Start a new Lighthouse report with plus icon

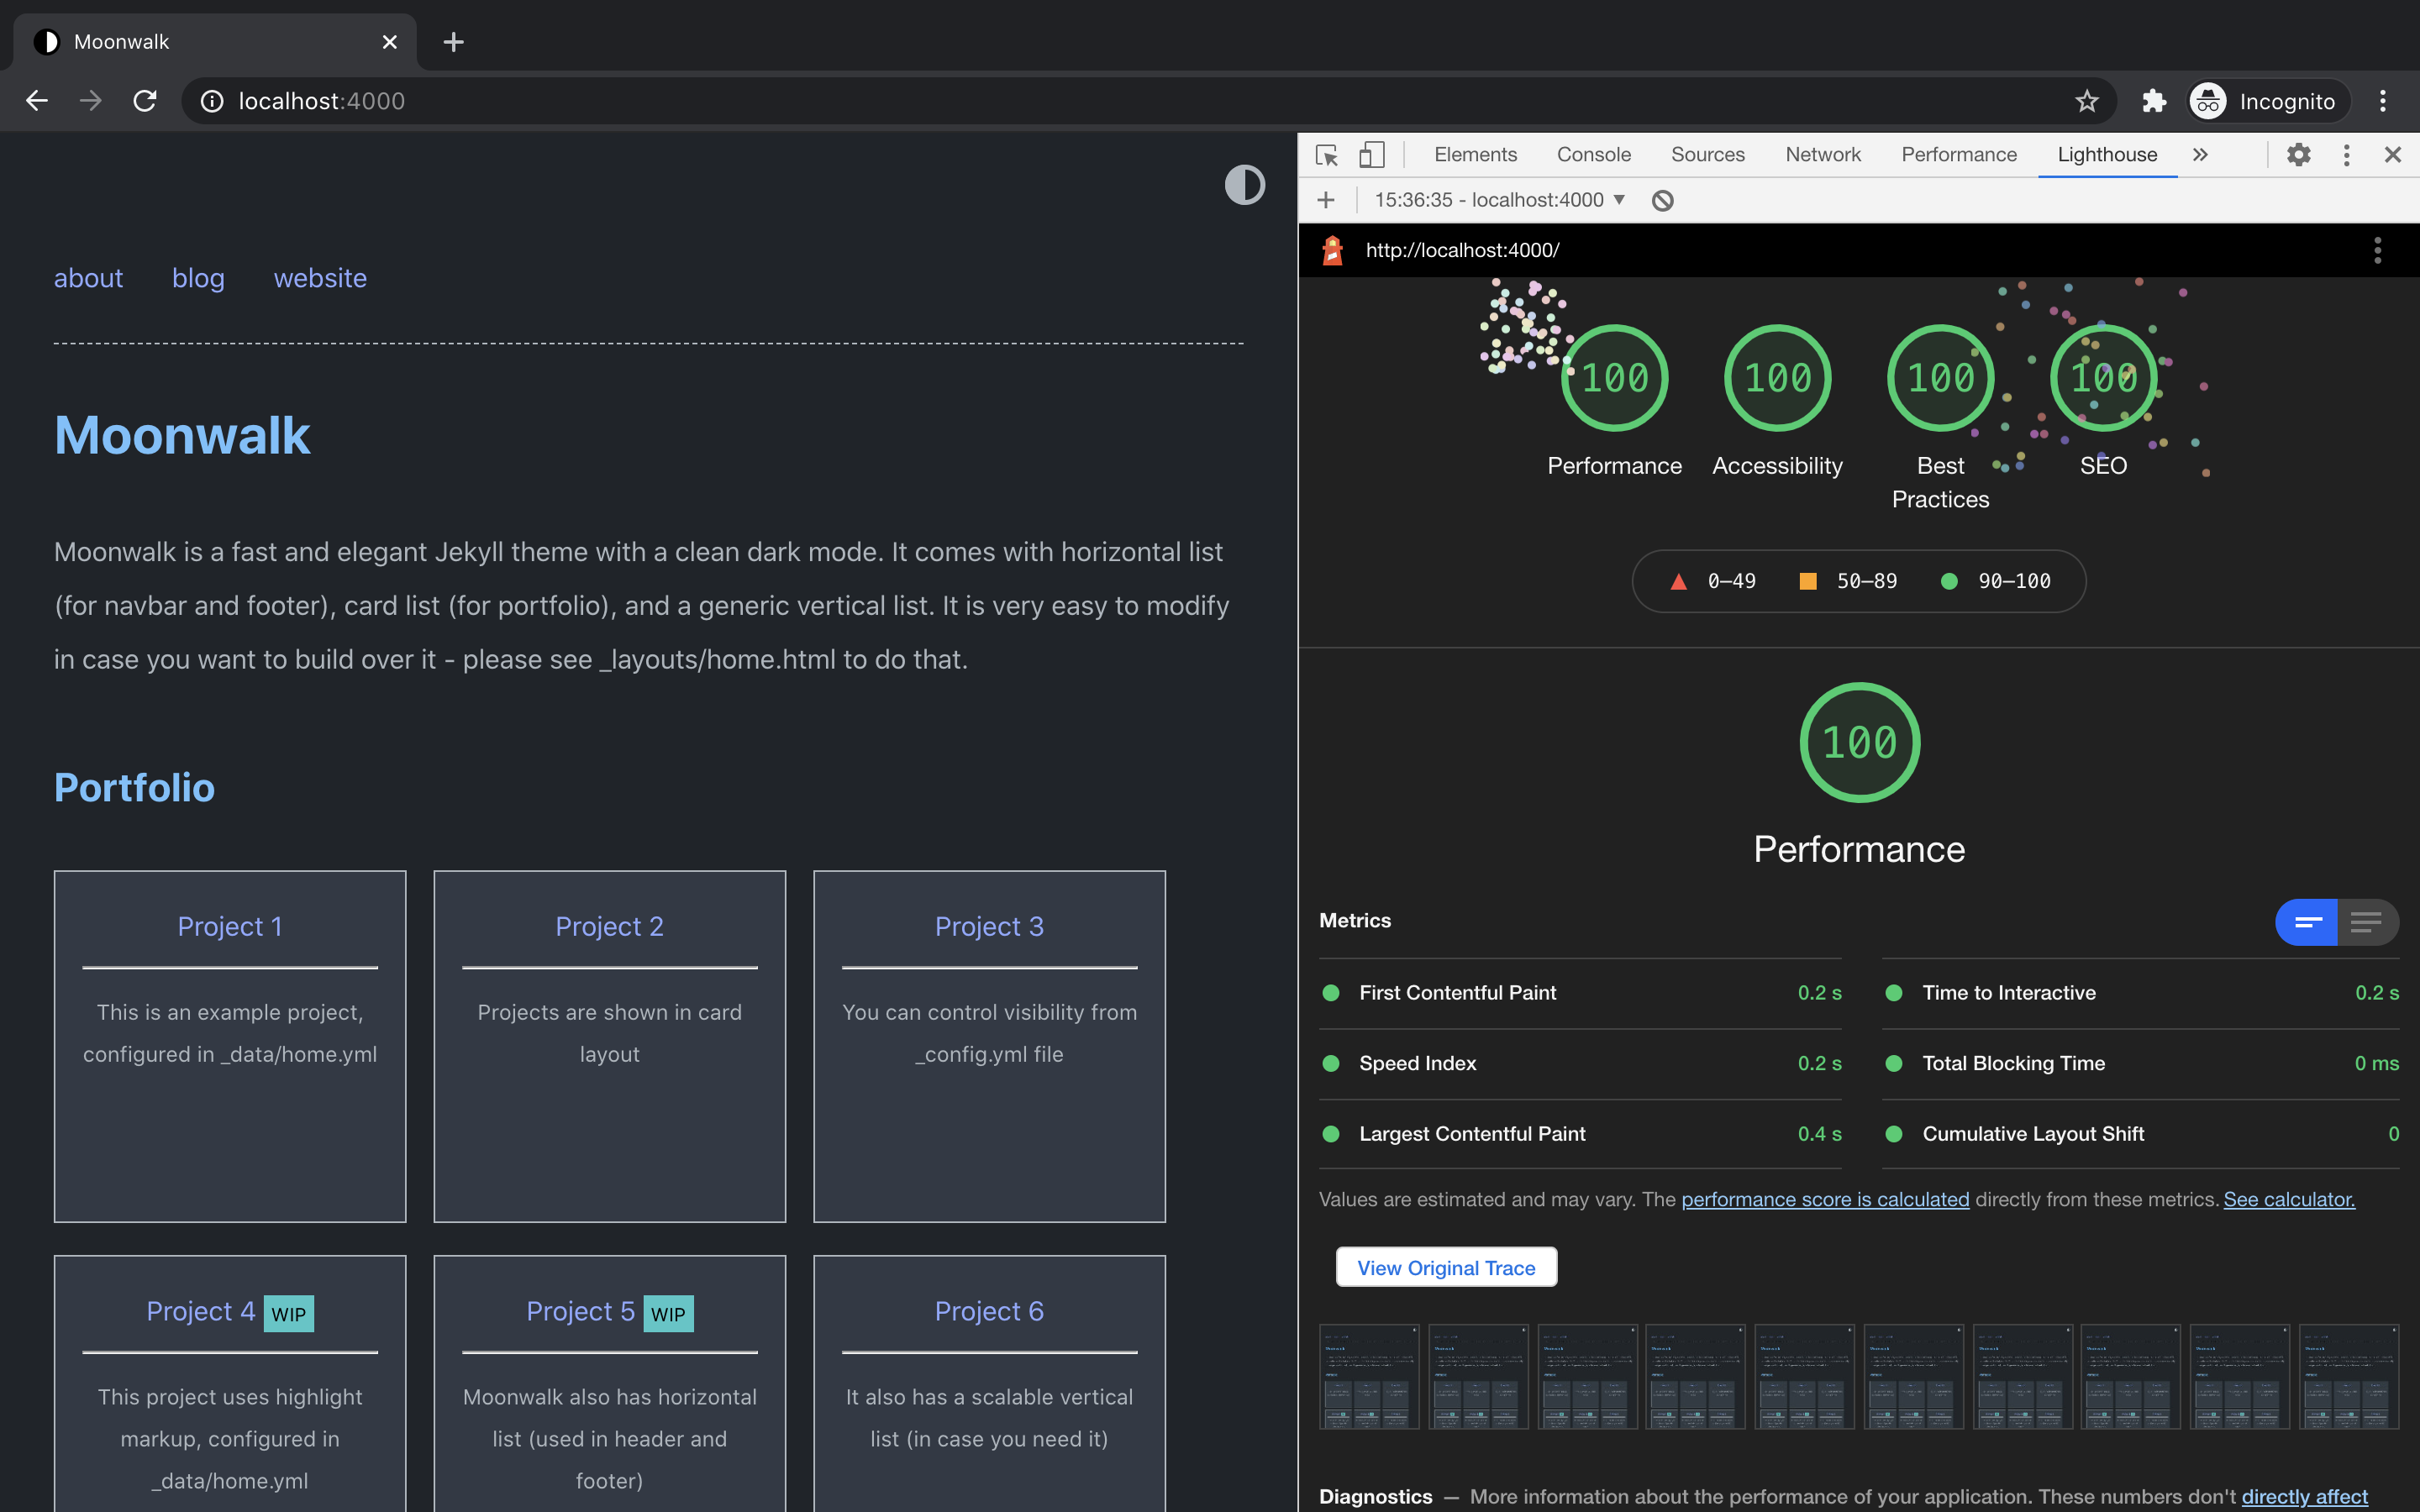coord(1326,200)
